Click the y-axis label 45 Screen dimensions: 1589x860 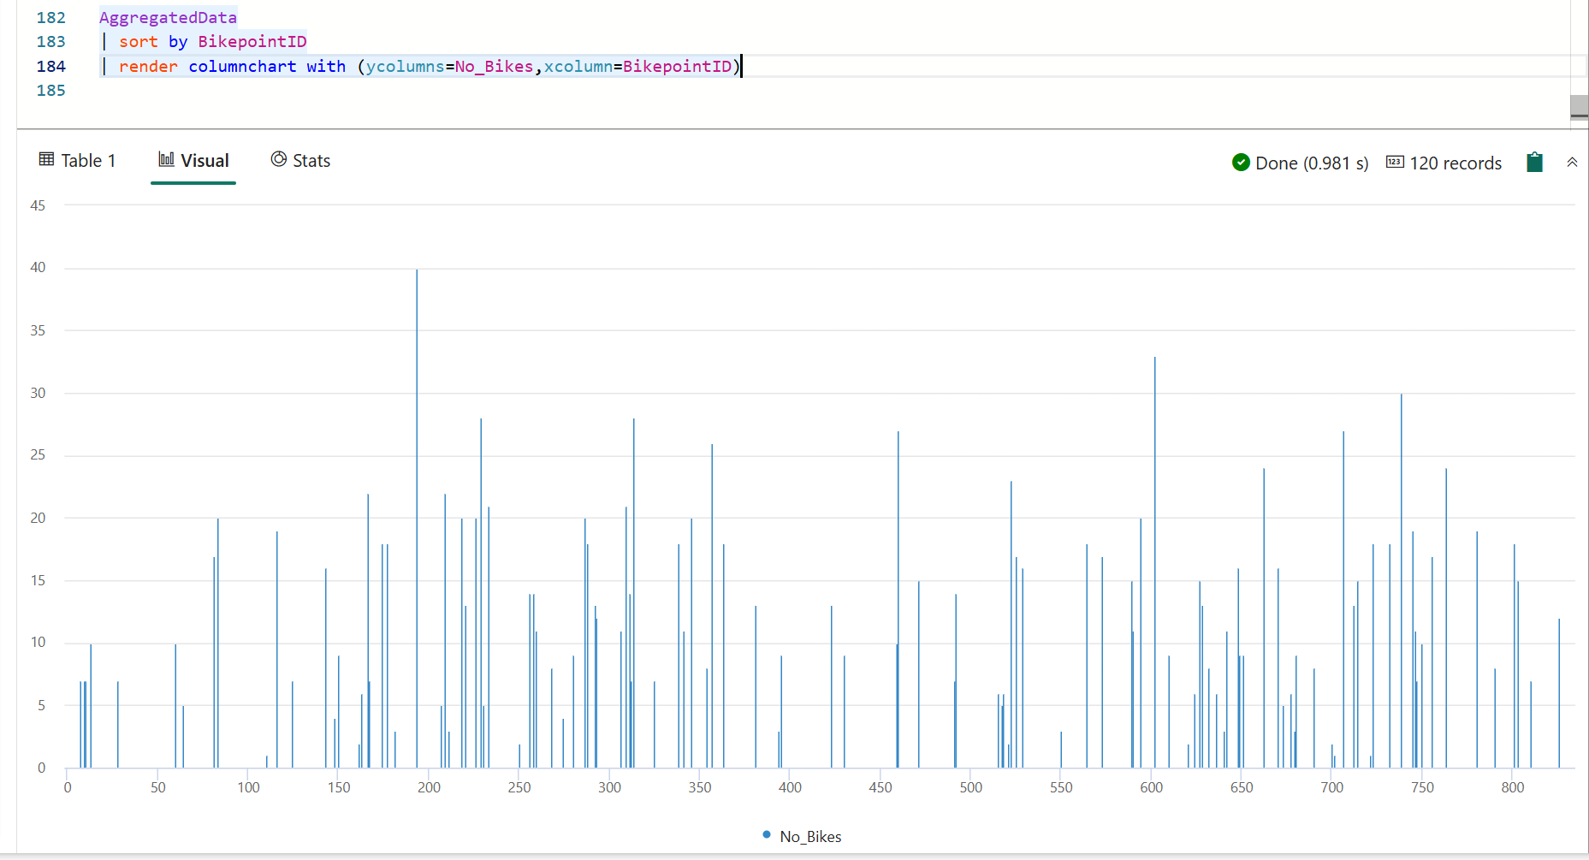click(38, 205)
